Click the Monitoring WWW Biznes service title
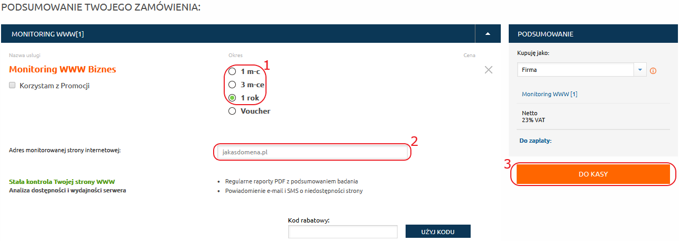Screen dimensions: 679x241 63,69
